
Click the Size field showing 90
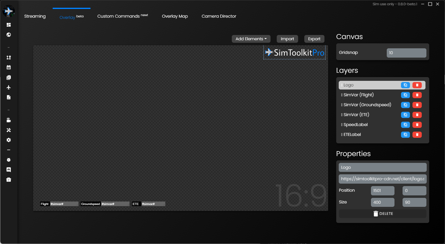(414, 203)
